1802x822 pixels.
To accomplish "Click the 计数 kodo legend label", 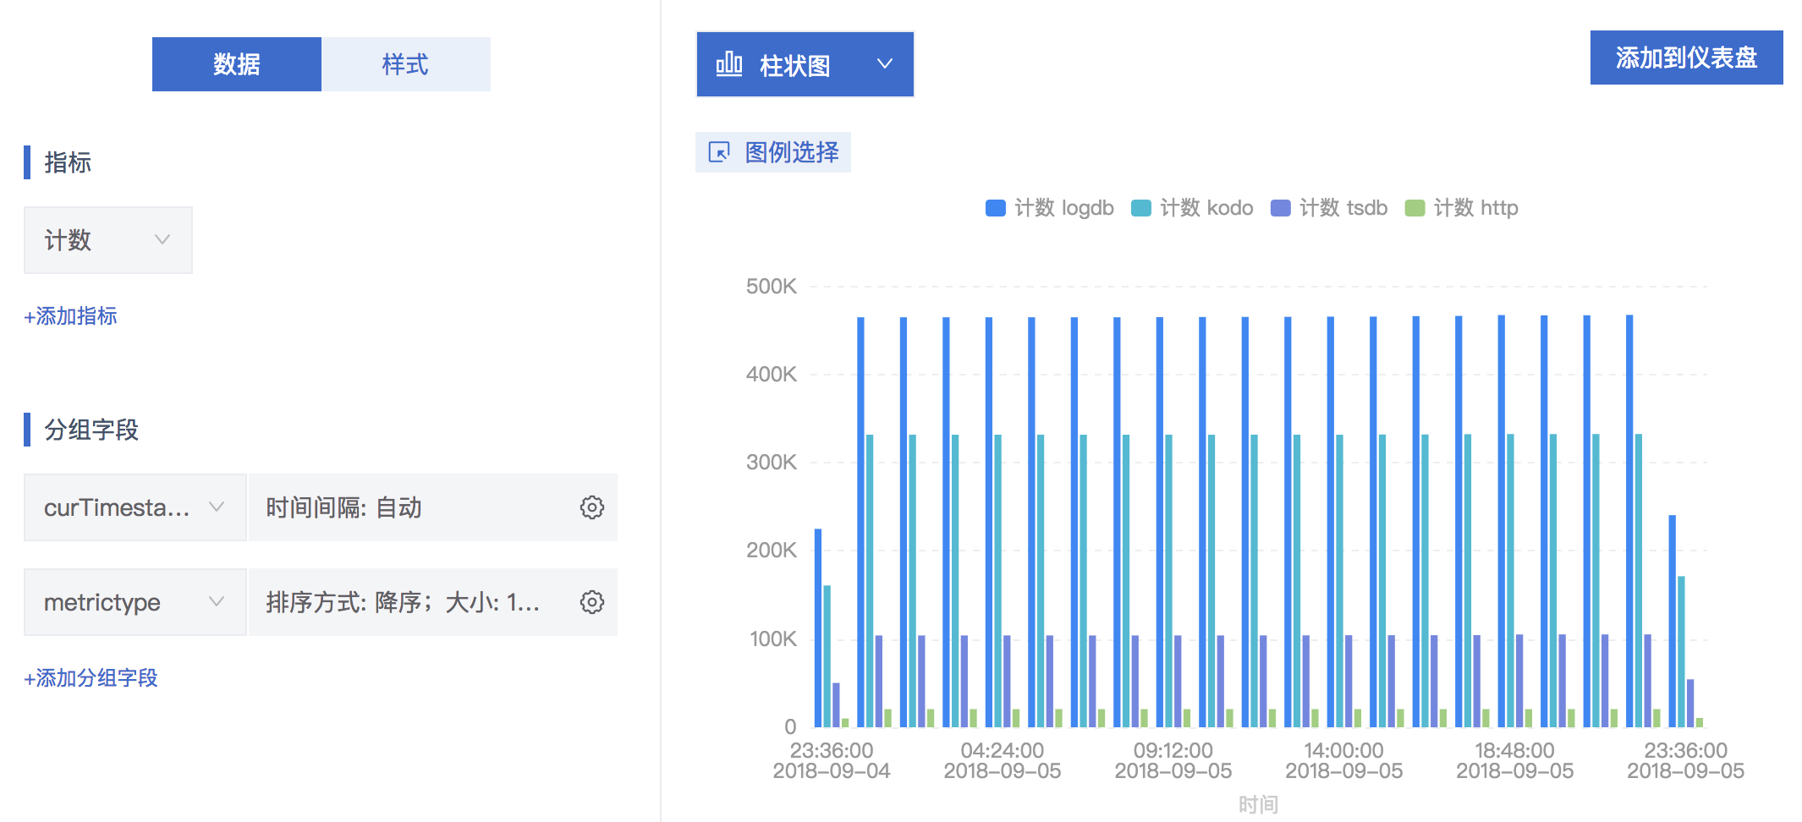I will (1206, 208).
